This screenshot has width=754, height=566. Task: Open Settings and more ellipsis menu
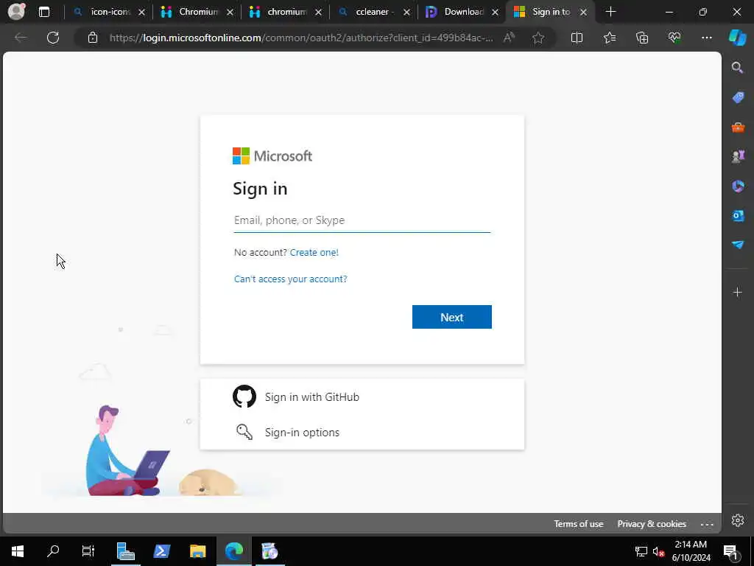pos(707,38)
